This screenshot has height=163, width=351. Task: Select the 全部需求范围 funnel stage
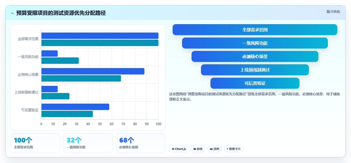click(x=255, y=30)
